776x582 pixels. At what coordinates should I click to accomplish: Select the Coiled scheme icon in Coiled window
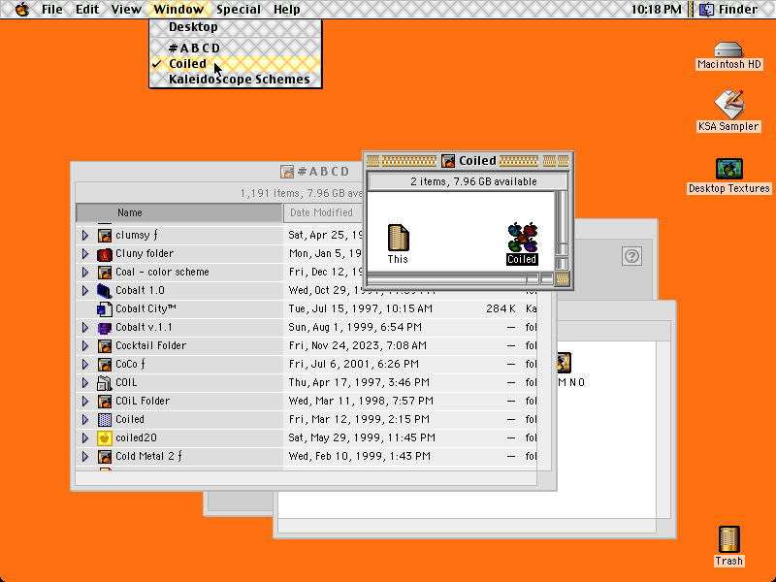click(x=523, y=238)
